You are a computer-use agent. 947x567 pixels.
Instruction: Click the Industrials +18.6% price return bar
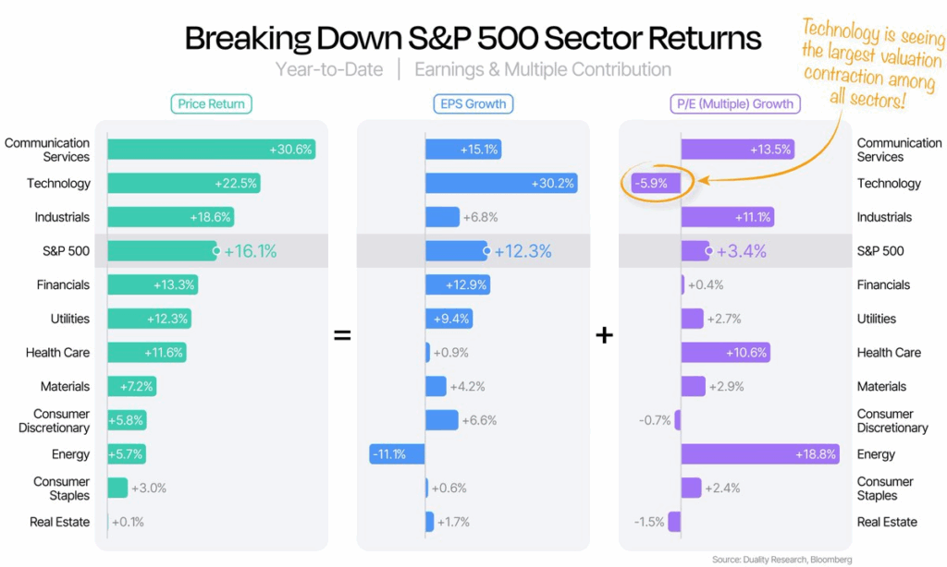point(170,217)
